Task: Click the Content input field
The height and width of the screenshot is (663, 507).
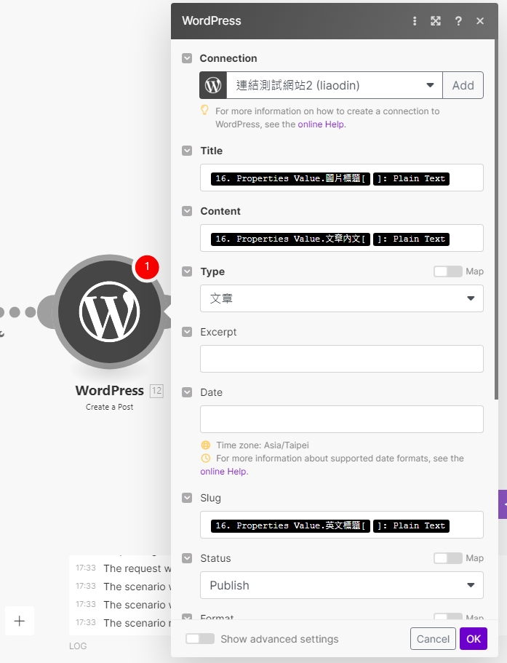Action: [x=341, y=238]
